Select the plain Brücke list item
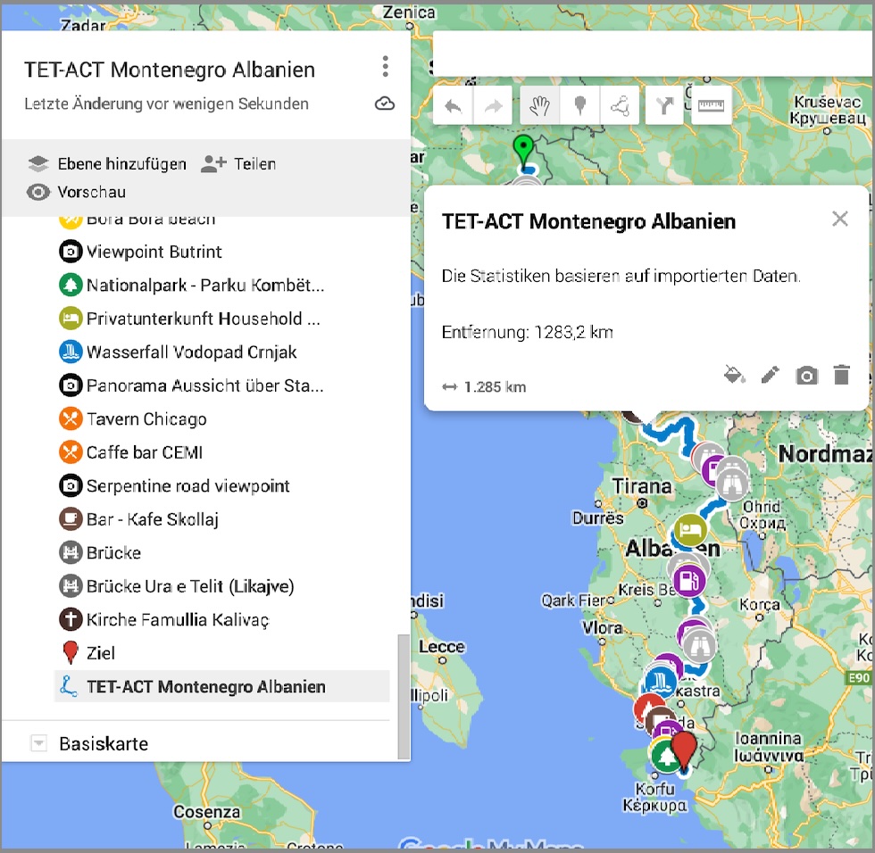875x853 pixels. pyautogui.click(x=223, y=553)
